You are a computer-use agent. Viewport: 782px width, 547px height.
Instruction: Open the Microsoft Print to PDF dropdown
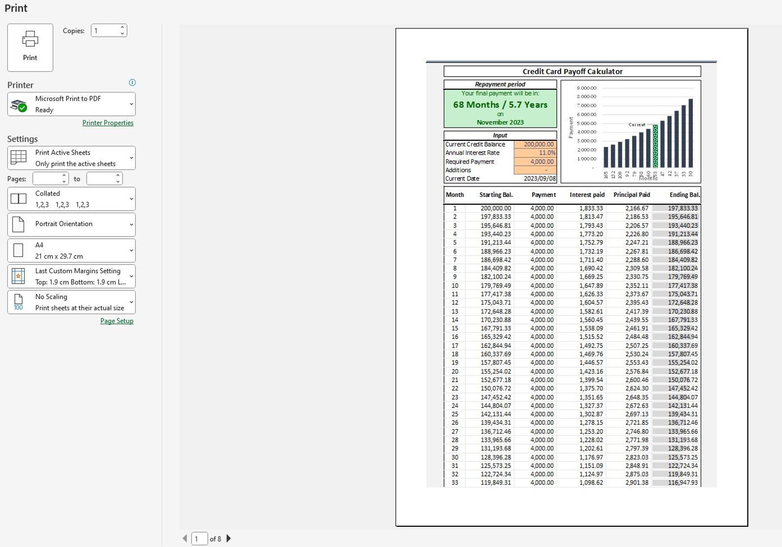coord(71,104)
